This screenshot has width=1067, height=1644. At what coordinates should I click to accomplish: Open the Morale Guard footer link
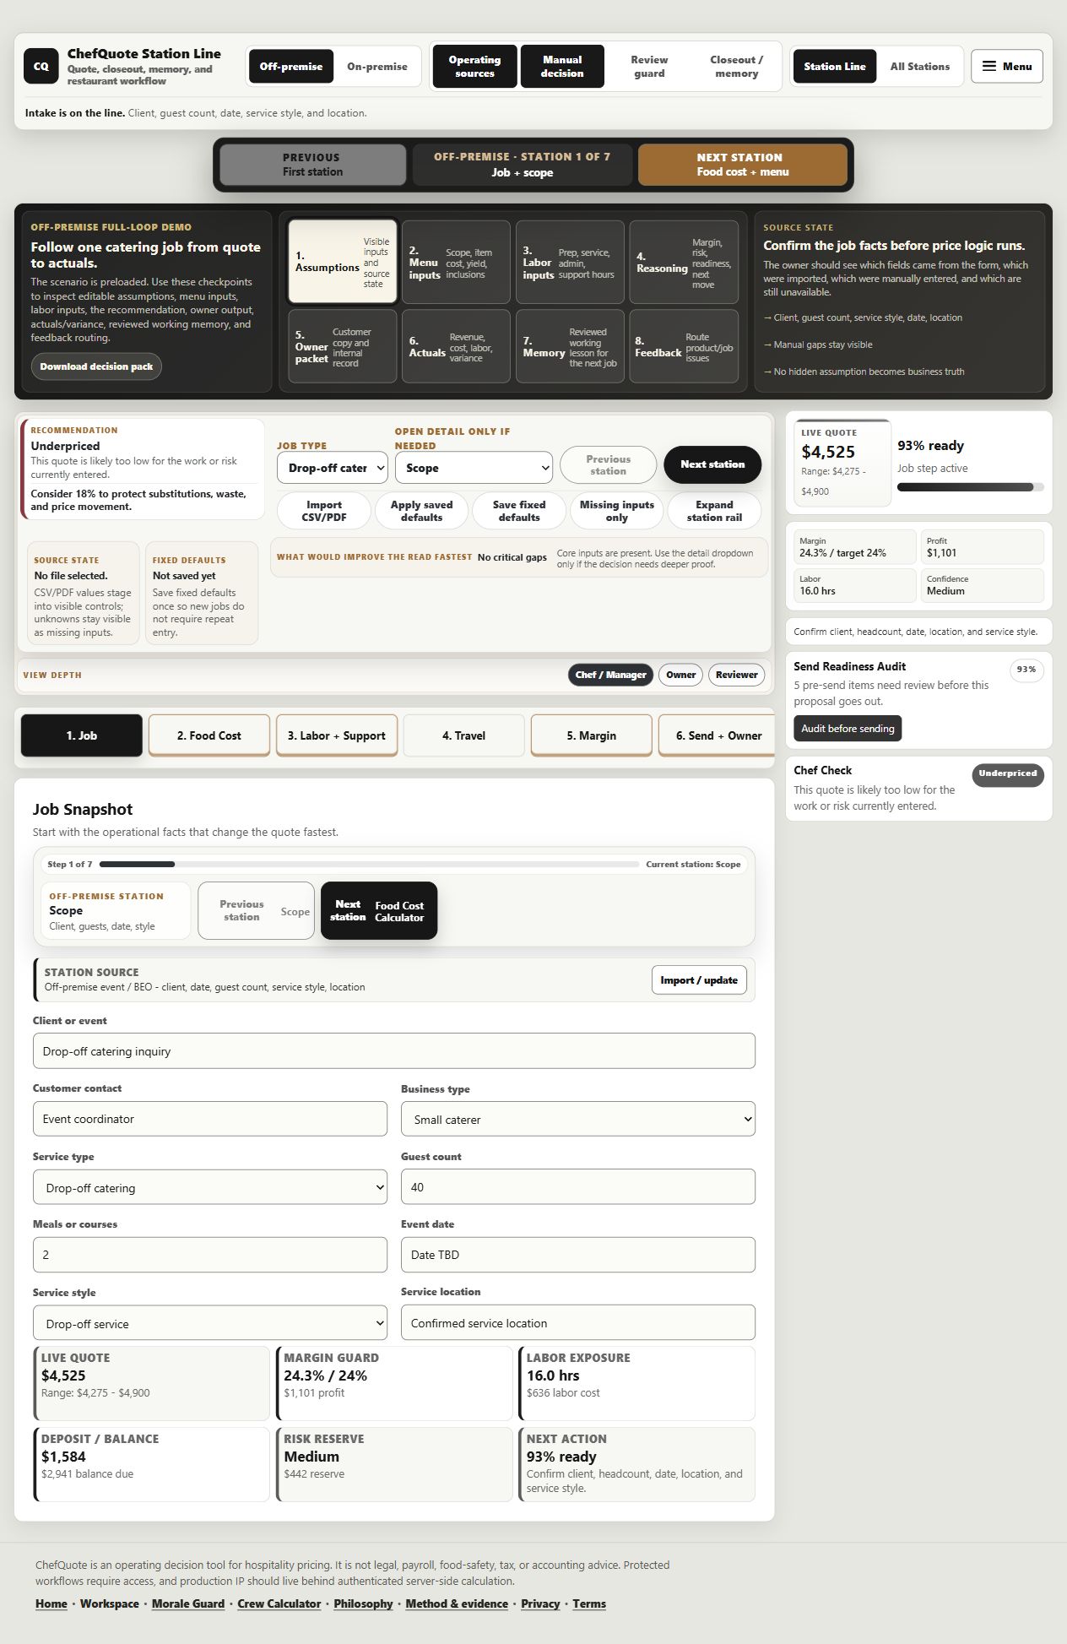click(x=187, y=1603)
